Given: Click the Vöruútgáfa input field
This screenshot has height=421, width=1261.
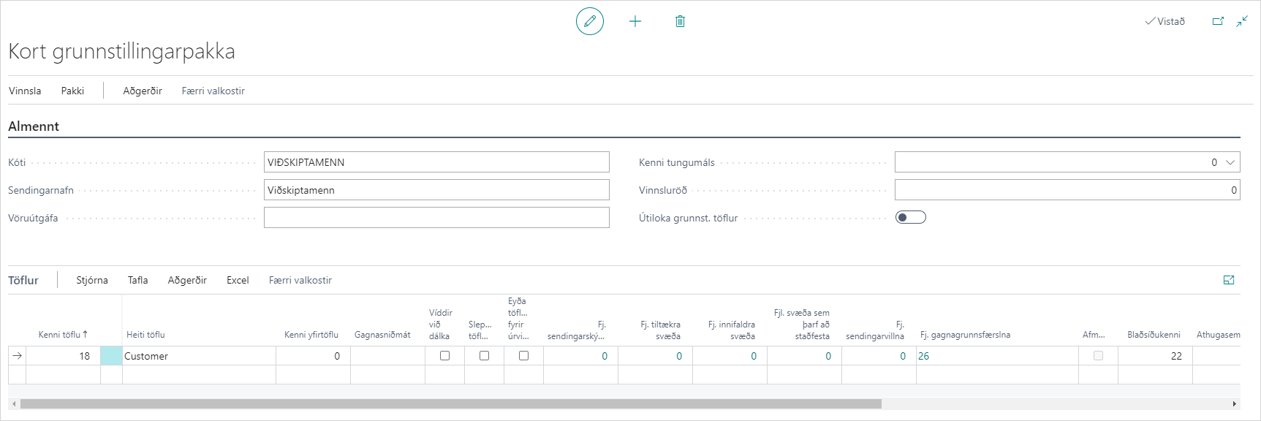Looking at the screenshot, I should coord(436,218).
